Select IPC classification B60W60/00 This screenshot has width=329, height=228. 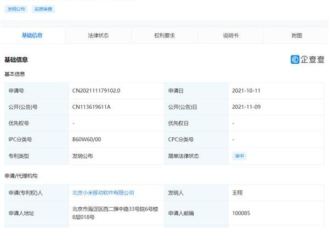click(x=87, y=140)
